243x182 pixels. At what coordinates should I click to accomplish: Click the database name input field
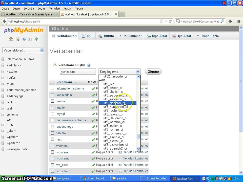[x=78, y=72]
